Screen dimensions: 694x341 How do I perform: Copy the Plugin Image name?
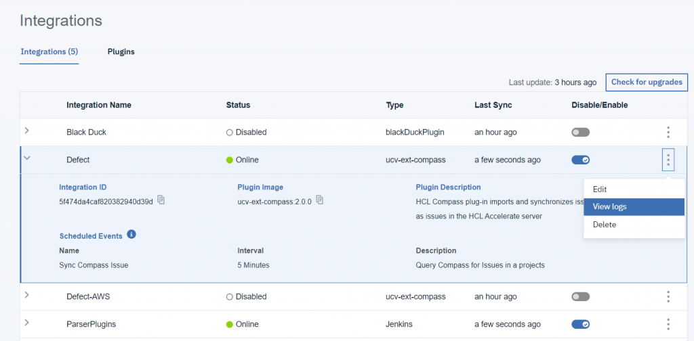[x=320, y=200]
